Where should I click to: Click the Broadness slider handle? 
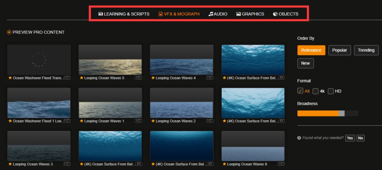(x=342, y=113)
